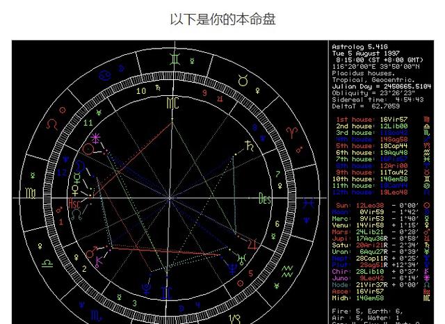
Task: Click the 'Midh: 14Gem58' row
Action: click(381, 298)
